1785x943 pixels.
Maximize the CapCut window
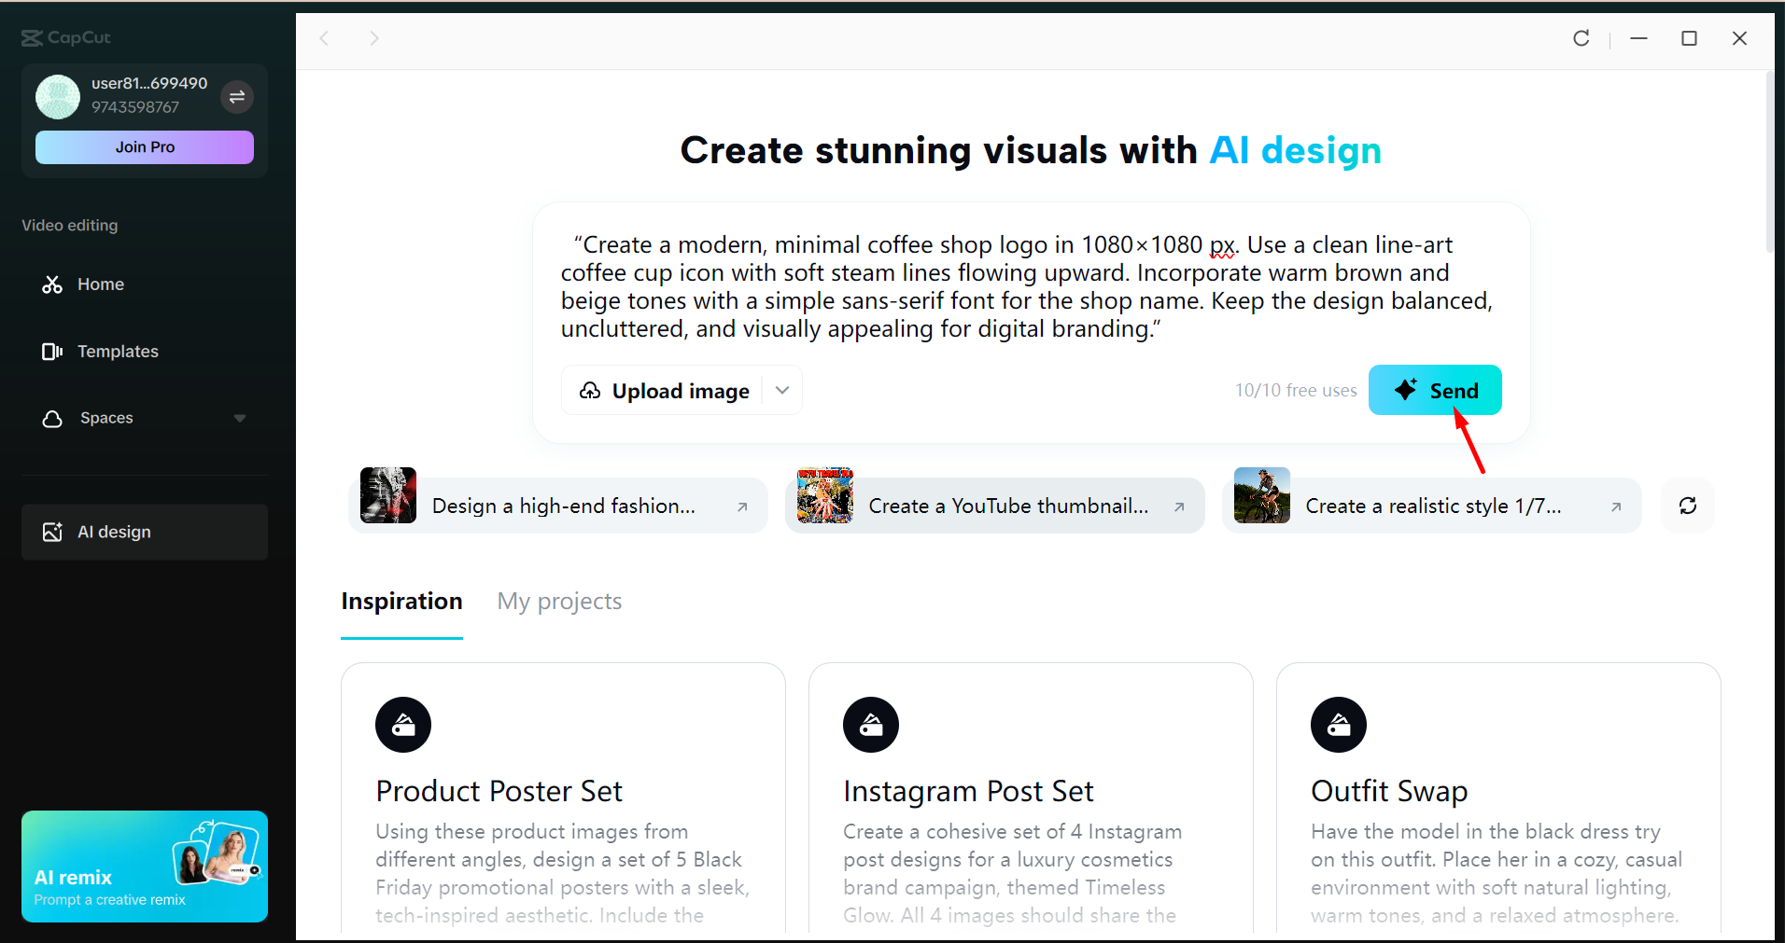[x=1689, y=38]
